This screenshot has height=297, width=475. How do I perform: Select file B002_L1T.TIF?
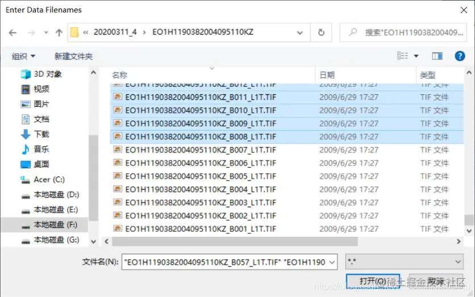287,216
